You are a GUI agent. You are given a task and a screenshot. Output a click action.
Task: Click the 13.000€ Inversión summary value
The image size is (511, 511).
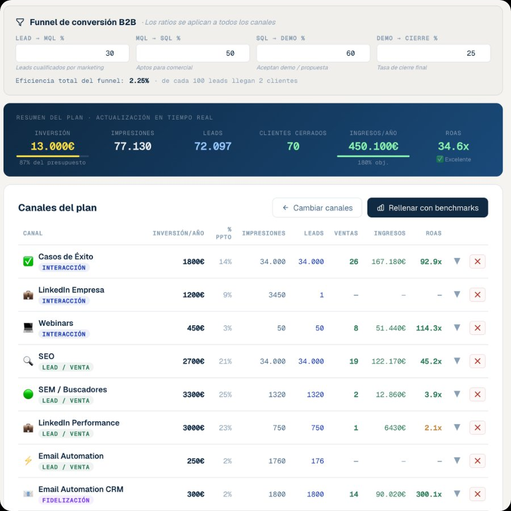52,146
